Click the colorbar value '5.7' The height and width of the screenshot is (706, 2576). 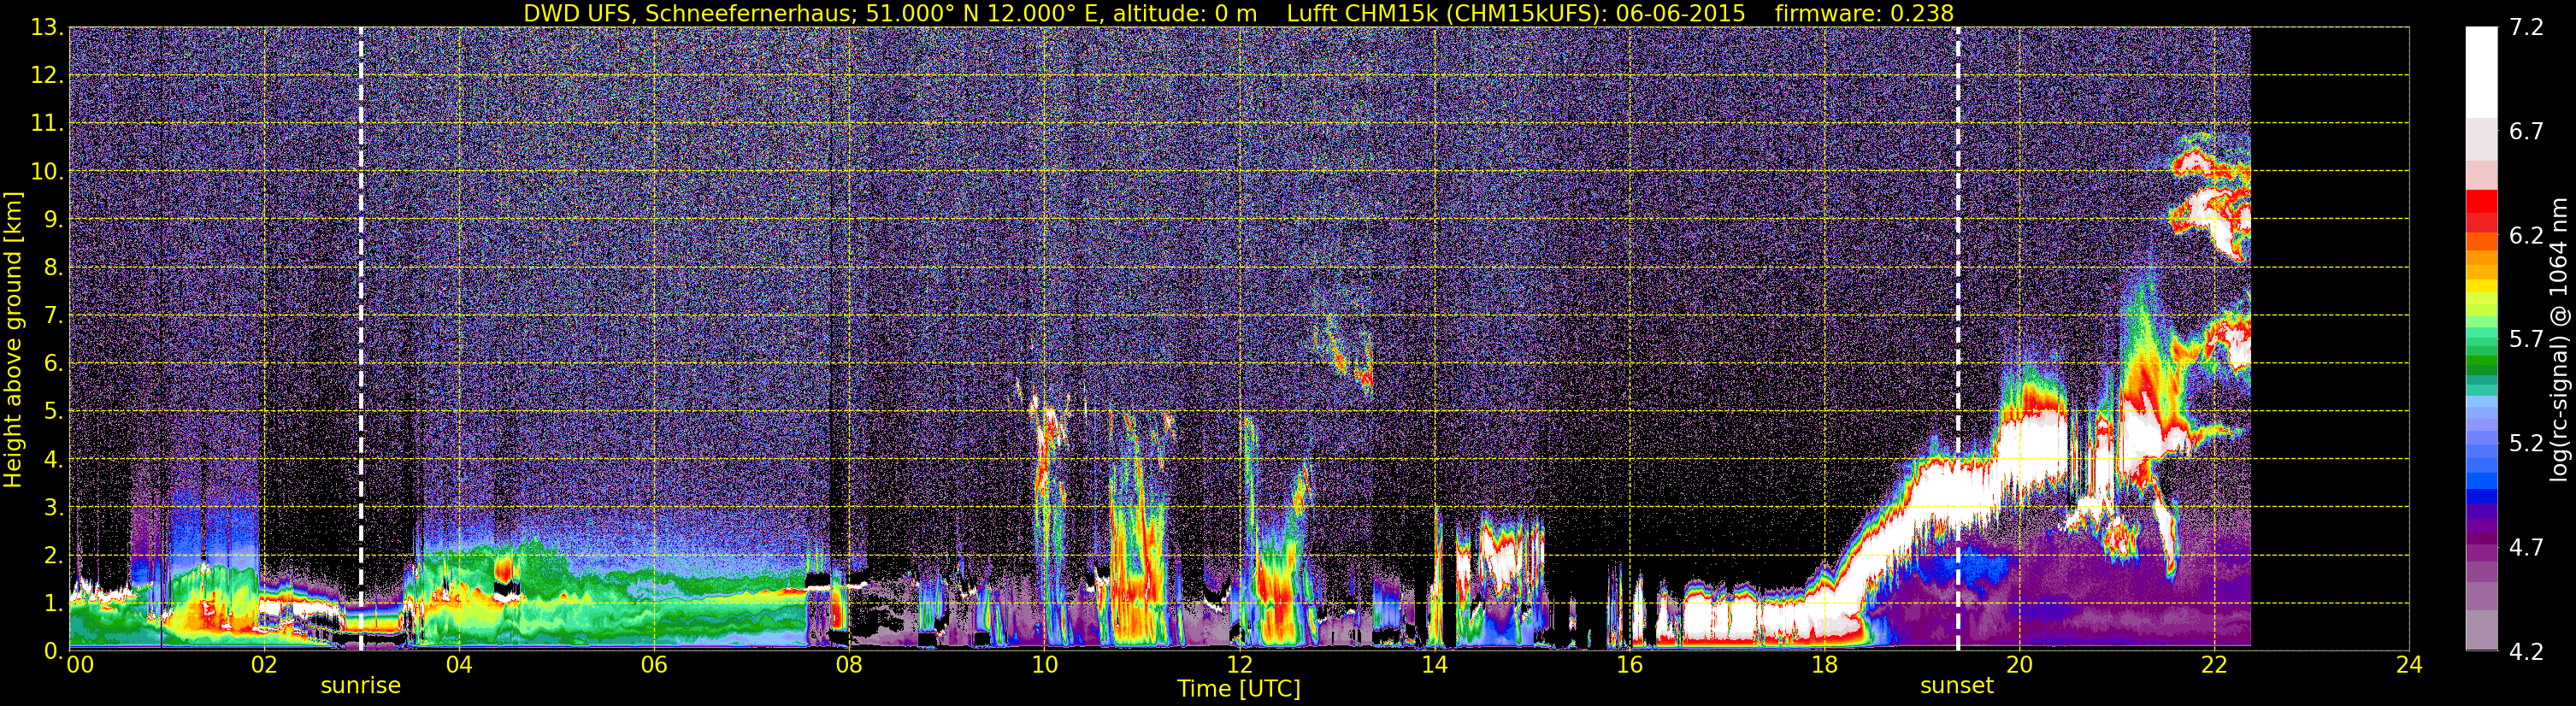click(2526, 340)
